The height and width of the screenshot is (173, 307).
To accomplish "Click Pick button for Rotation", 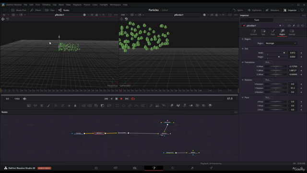I will tap(268, 80).
